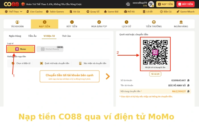Open the gift promotion icon
This screenshot has height=127, width=199.
pos(23,4)
